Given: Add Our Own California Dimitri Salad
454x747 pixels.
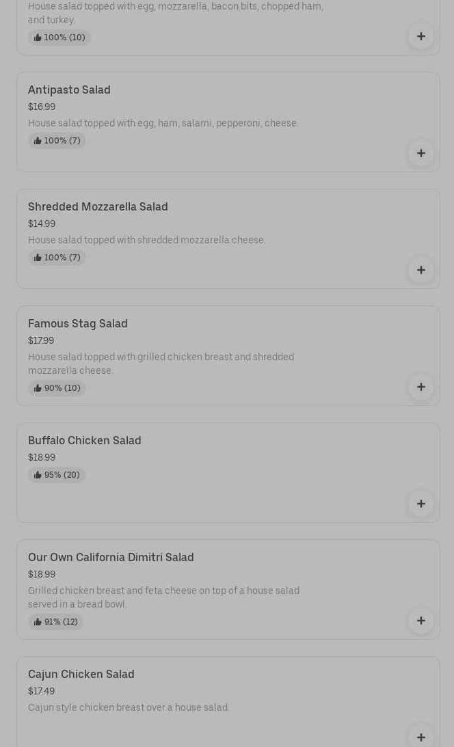Looking at the screenshot, I should point(420,621).
